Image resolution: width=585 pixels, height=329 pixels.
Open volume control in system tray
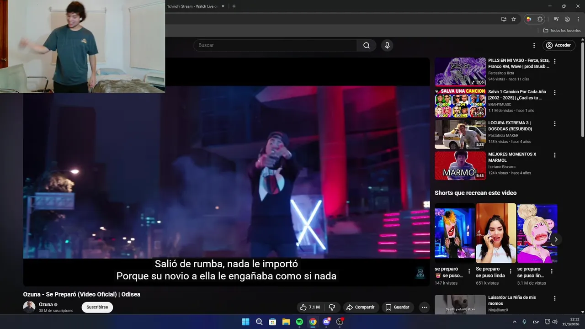(555, 322)
